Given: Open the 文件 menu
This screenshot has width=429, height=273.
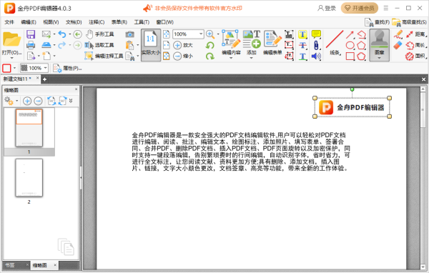Looking at the screenshot, I should [9, 22].
